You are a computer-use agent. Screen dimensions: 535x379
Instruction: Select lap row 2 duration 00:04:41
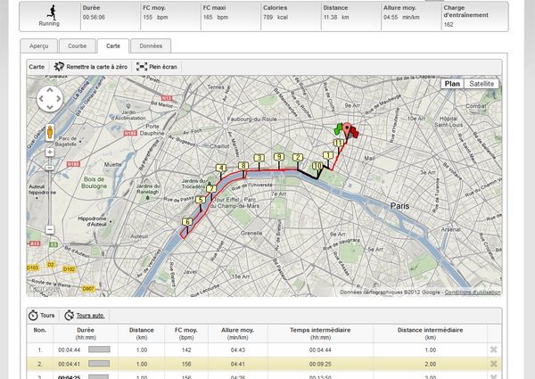[x=69, y=364]
